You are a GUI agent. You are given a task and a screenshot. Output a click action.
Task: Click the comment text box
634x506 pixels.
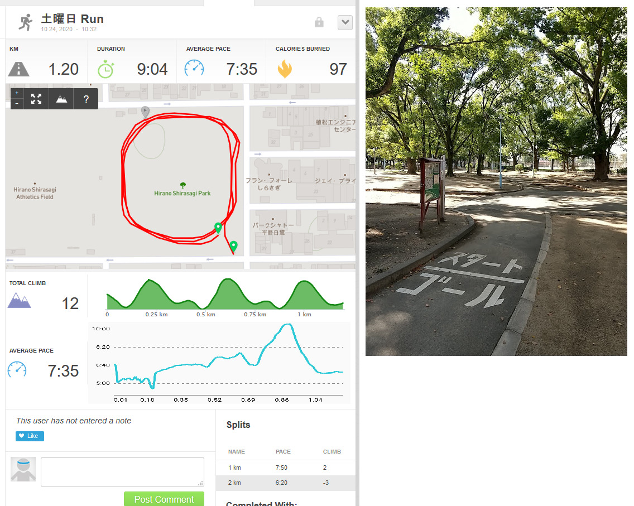[123, 471]
